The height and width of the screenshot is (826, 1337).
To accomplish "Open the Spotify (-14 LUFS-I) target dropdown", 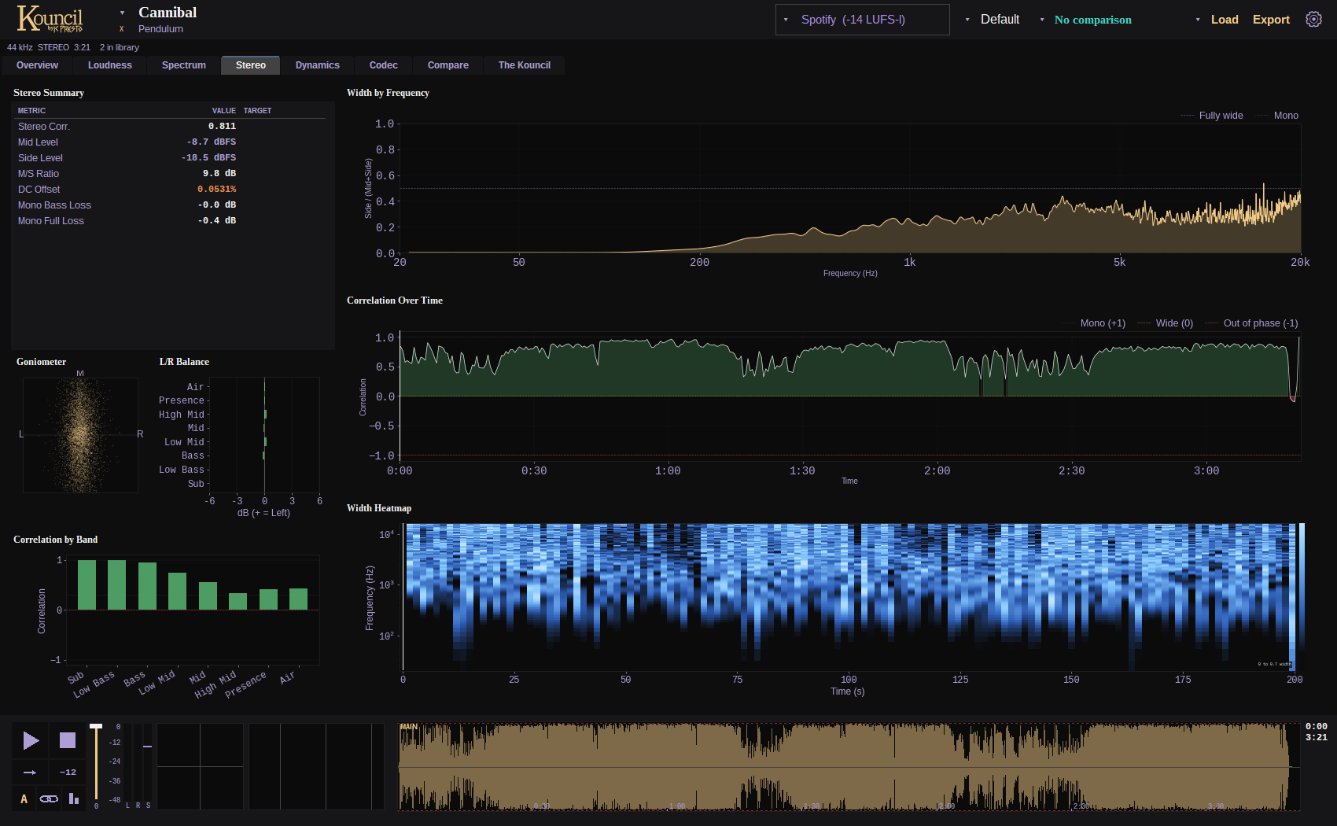I will (x=862, y=20).
